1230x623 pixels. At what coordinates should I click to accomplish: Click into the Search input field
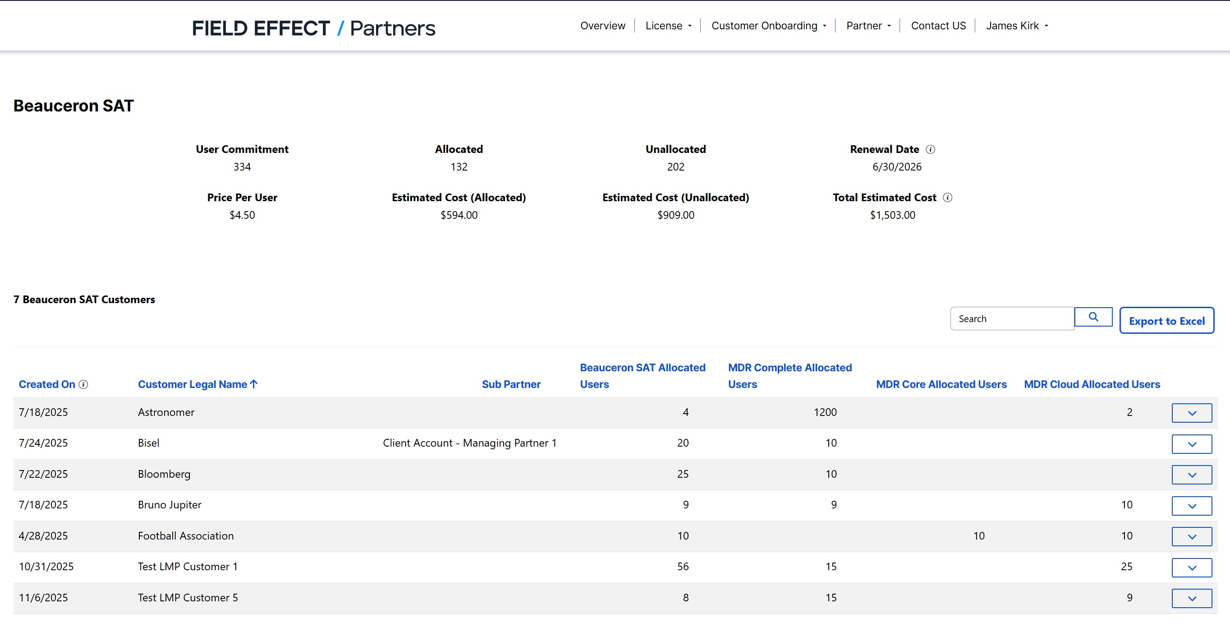pyautogui.click(x=1011, y=318)
